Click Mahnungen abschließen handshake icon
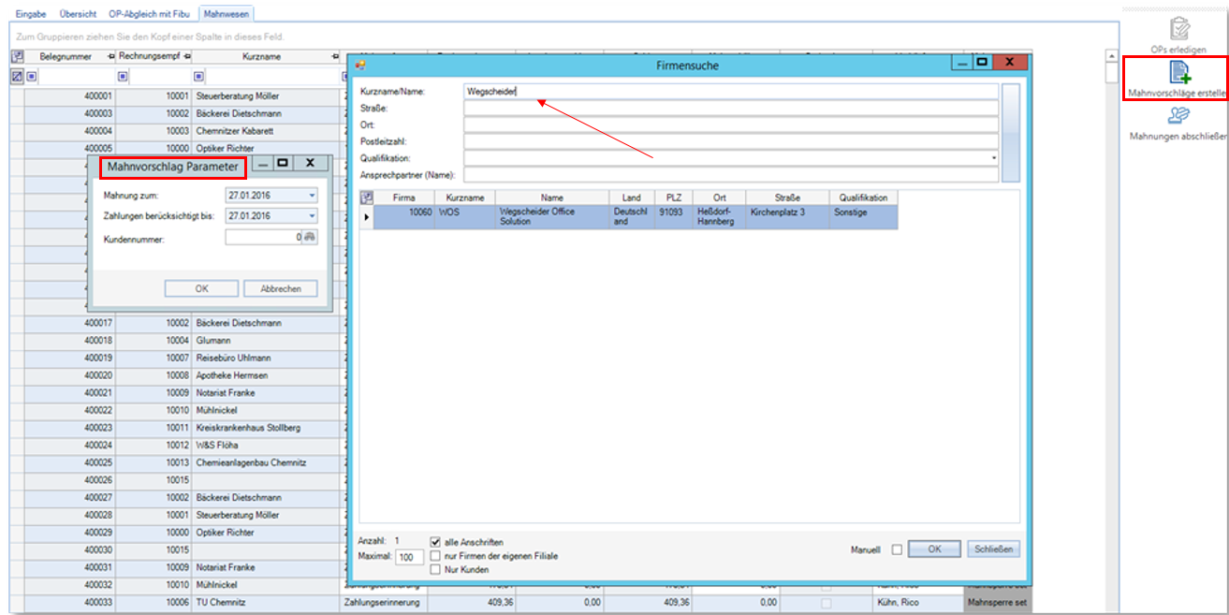Viewport: 1229px width, 615px height. tap(1178, 115)
